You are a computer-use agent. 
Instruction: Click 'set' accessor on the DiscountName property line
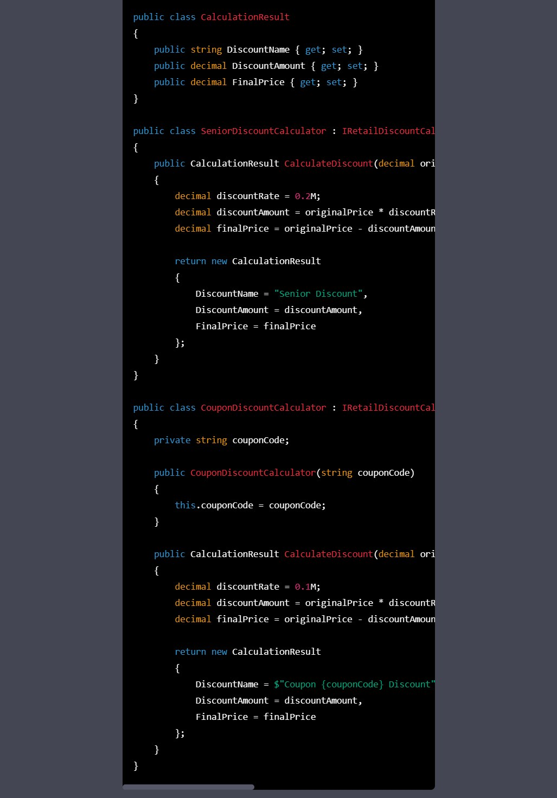(339, 50)
